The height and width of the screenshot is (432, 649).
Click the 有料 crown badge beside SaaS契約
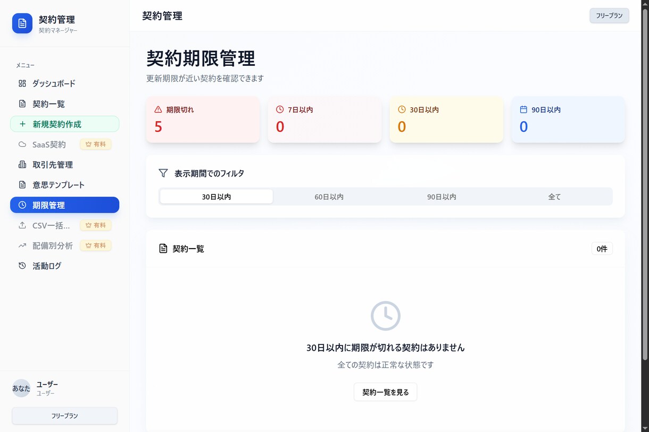(x=96, y=144)
